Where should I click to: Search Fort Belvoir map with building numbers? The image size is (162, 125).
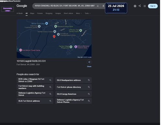pos(35,87)
